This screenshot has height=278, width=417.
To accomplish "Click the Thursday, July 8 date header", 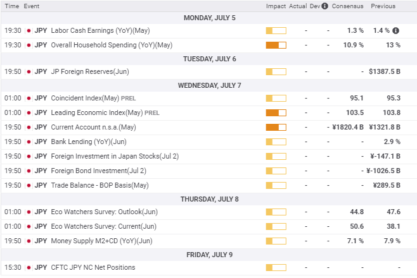I will [208, 199].
